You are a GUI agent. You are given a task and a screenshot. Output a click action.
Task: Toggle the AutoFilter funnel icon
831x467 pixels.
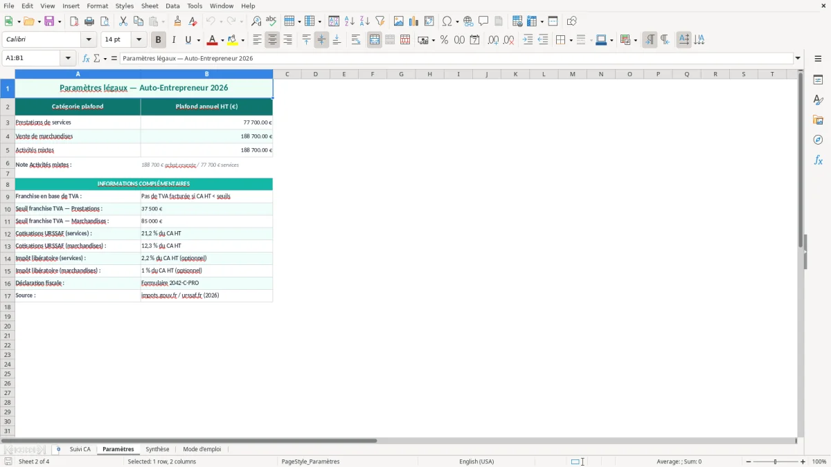coord(380,21)
